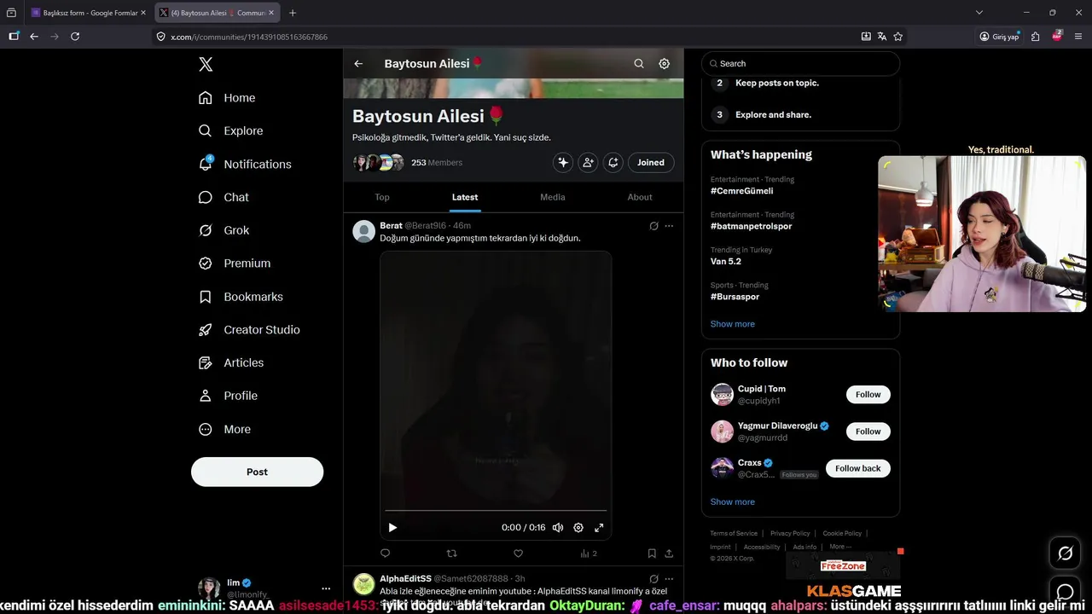Screen dimensions: 1092x614
Task: Enter video fullscreen
Action: [599, 528]
